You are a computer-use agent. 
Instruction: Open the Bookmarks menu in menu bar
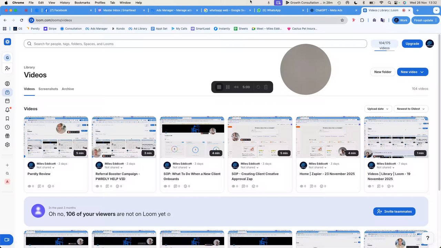click(x=82, y=2)
